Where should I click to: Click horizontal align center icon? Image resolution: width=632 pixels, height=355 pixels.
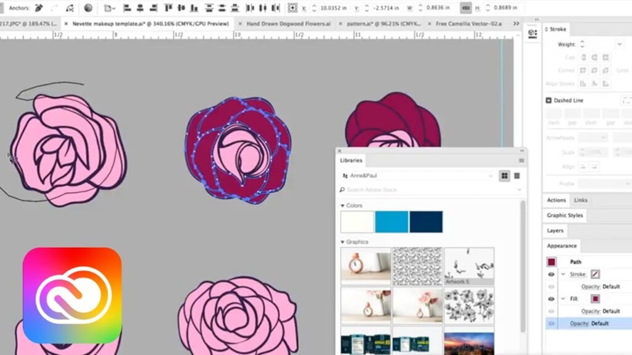point(140,7)
